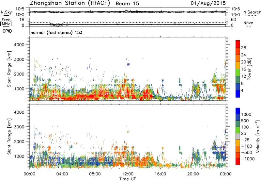The width and height of the screenshot is (261, 181).
Task: Select the 'N.Sky' legend label
Action: [x=6, y=12]
